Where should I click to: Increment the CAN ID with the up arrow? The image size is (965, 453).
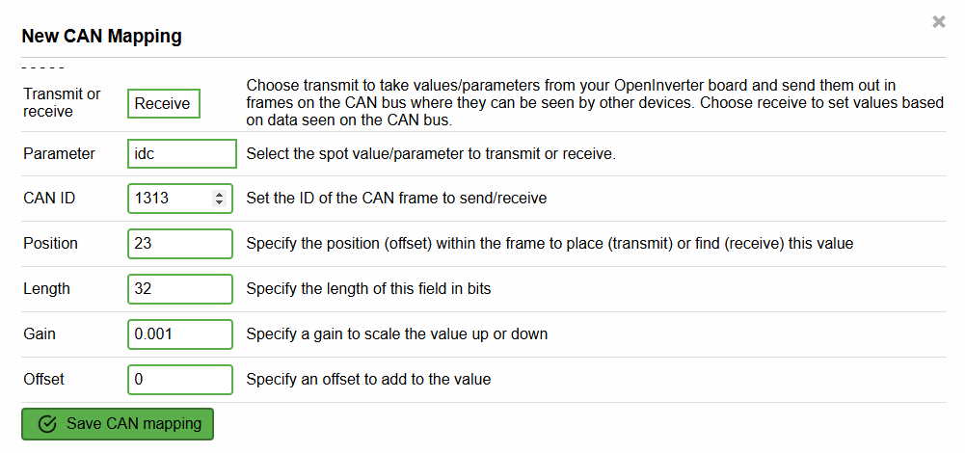220,194
